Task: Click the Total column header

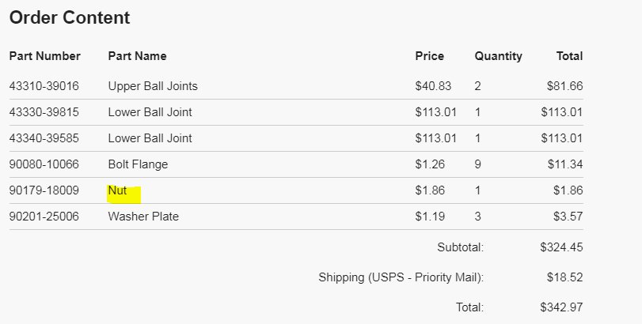Action: (569, 56)
